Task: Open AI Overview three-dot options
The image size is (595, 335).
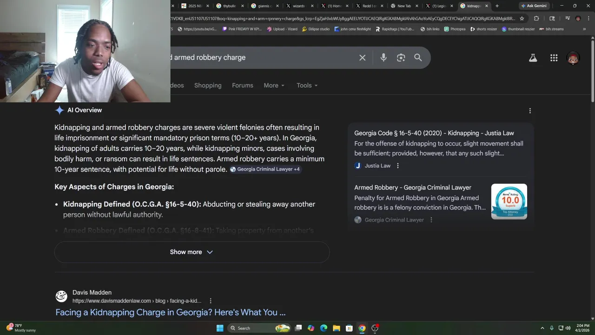Action: tap(530, 111)
